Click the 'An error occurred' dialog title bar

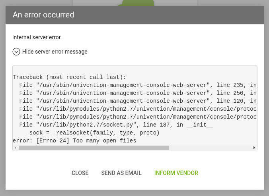(134, 15)
